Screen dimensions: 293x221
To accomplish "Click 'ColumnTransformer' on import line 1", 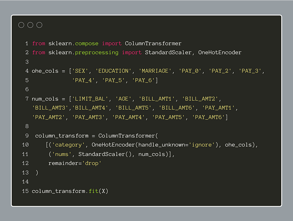I will click(153, 43).
